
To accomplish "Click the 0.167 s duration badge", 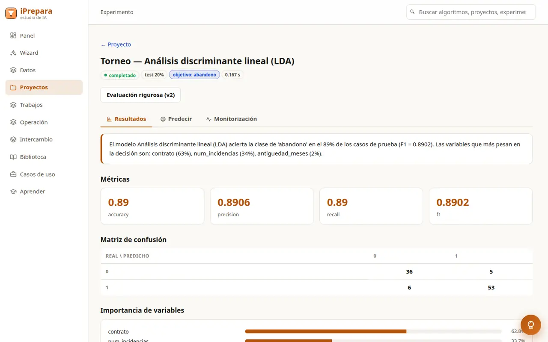I will tap(232, 75).
